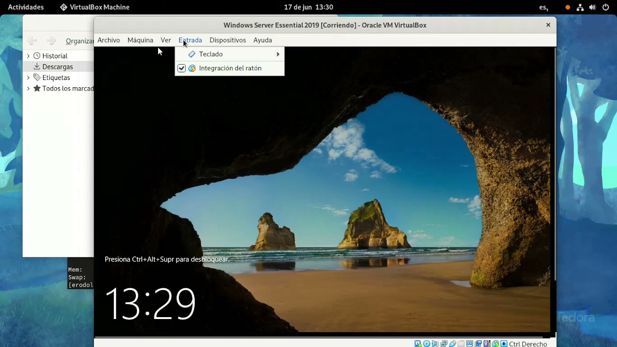Screen dimensions: 617x347
Task: Click the GNOME Actividades button
Action: click(x=26, y=7)
